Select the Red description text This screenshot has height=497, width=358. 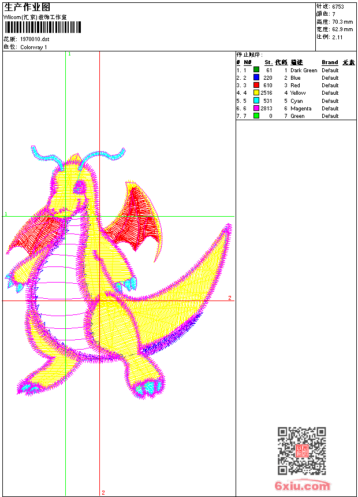click(295, 86)
